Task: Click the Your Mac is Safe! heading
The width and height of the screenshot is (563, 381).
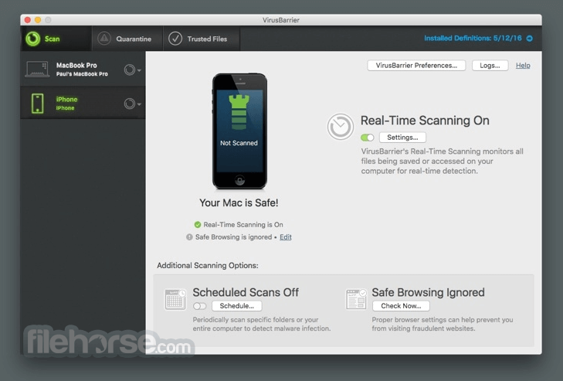Action: pos(239,202)
